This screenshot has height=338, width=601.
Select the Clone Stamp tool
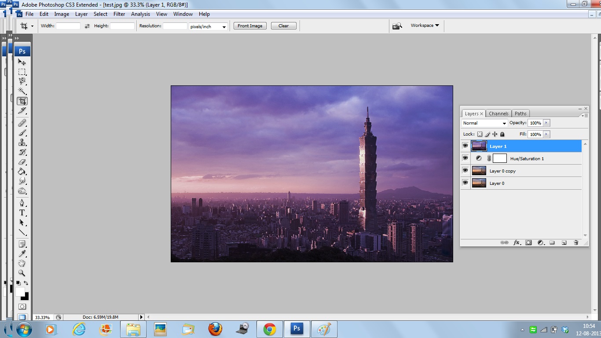pyautogui.click(x=22, y=142)
